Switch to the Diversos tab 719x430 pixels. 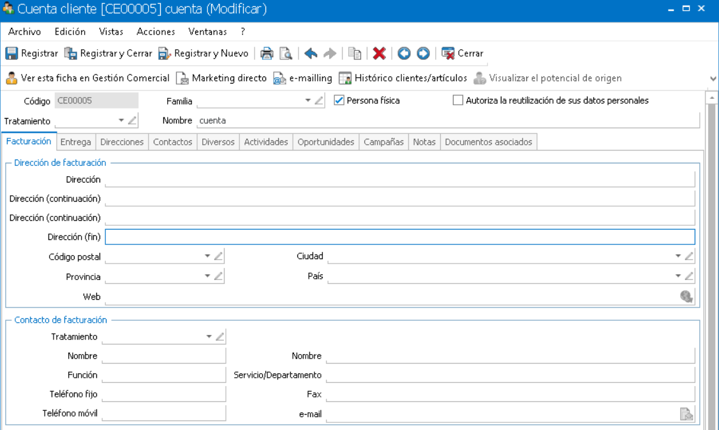218,142
